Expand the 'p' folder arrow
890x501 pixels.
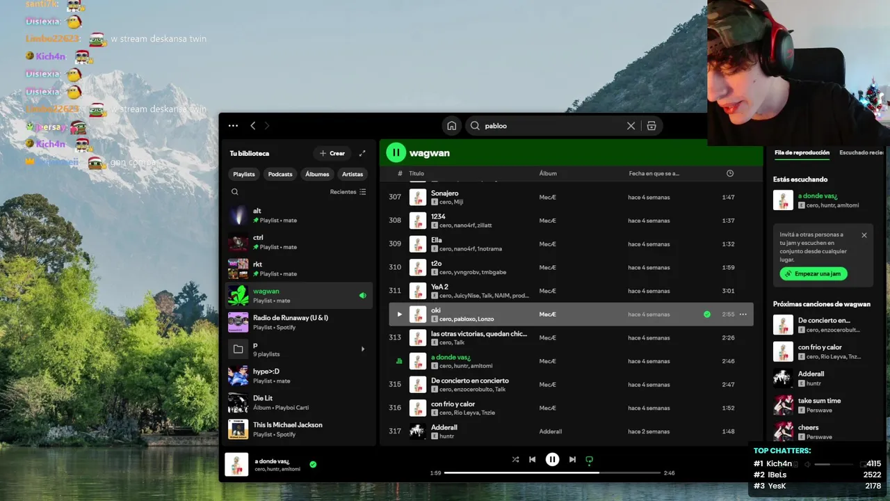pos(362,349)
